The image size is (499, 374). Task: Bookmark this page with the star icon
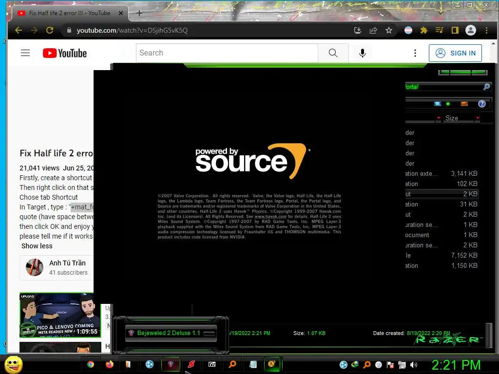click(x=388, y=31)
